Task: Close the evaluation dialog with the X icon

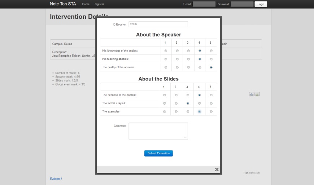Action: pos(217,169)
